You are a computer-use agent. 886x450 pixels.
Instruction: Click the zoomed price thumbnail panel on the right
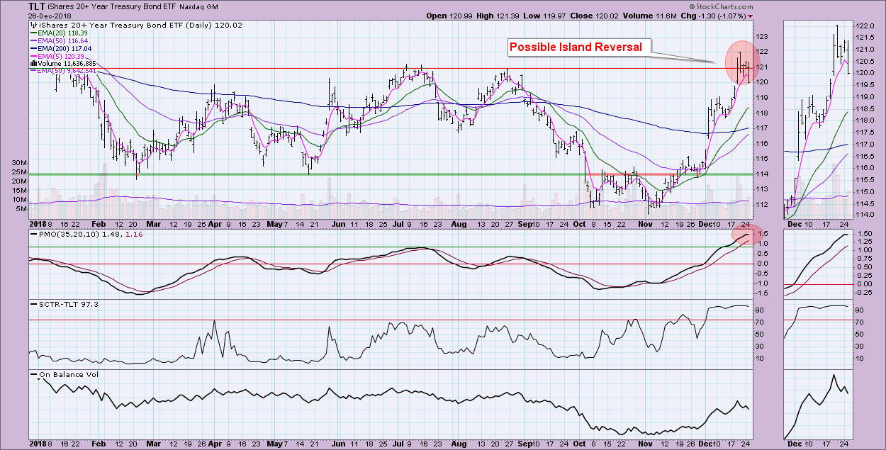[817, 120]
